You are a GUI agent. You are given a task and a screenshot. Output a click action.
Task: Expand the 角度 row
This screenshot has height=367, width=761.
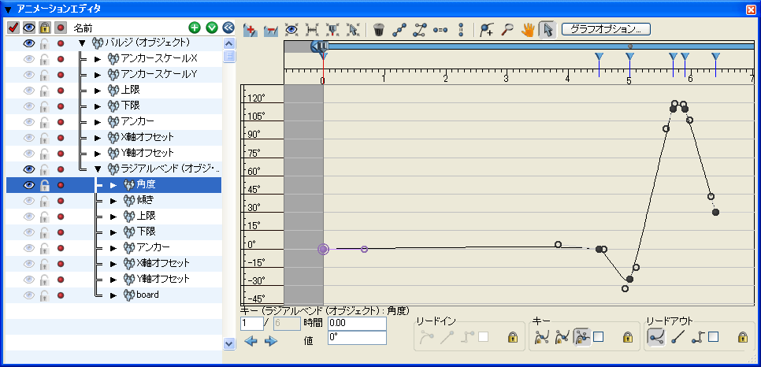[113, 185]
